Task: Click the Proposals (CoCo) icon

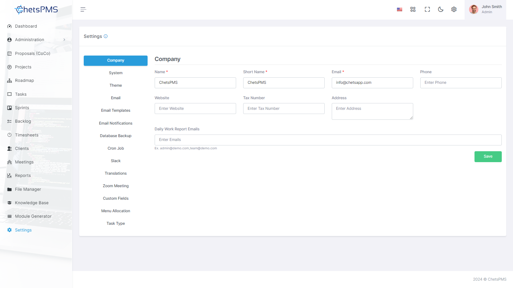Action: pos(10,54)
